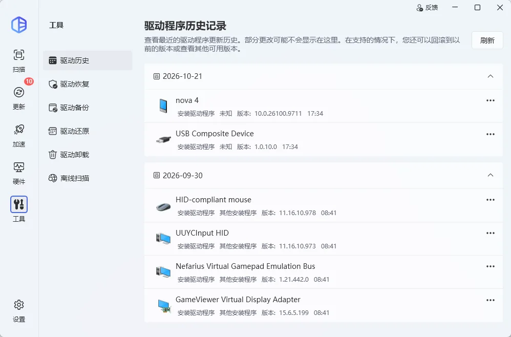Click the 驱动历史 calendar icon
This screenshot has height=337, width=511.
[52, 60]
